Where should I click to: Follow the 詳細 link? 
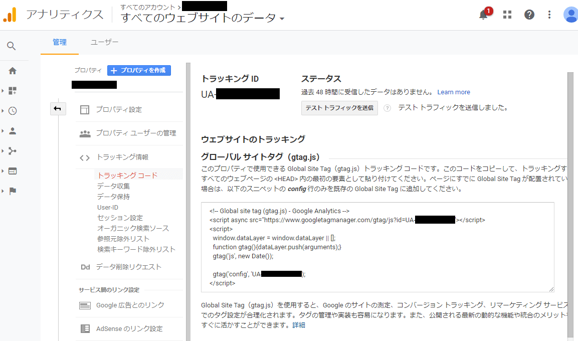(299, 325)
